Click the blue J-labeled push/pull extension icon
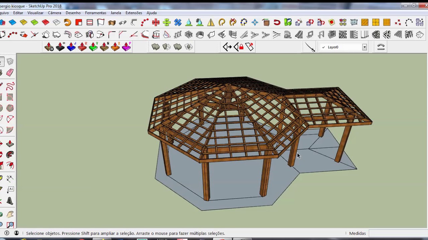This screenshot has width=428, height=240. point(71,47)
